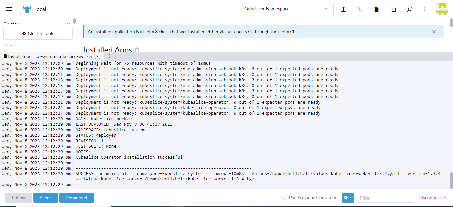
Task: Click the Cluster Tools button
Action: click(x=38, y=33)
